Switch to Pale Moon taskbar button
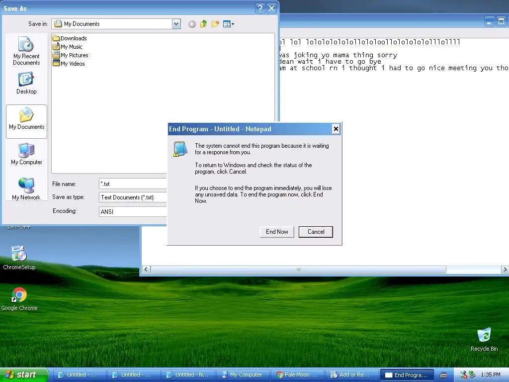 (x=297, y=375)
